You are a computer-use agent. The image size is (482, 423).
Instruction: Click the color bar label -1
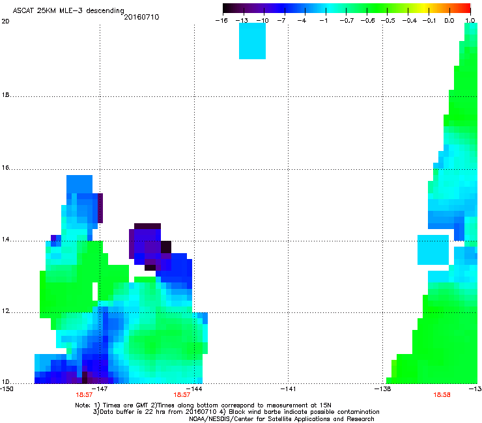point(323,21)
